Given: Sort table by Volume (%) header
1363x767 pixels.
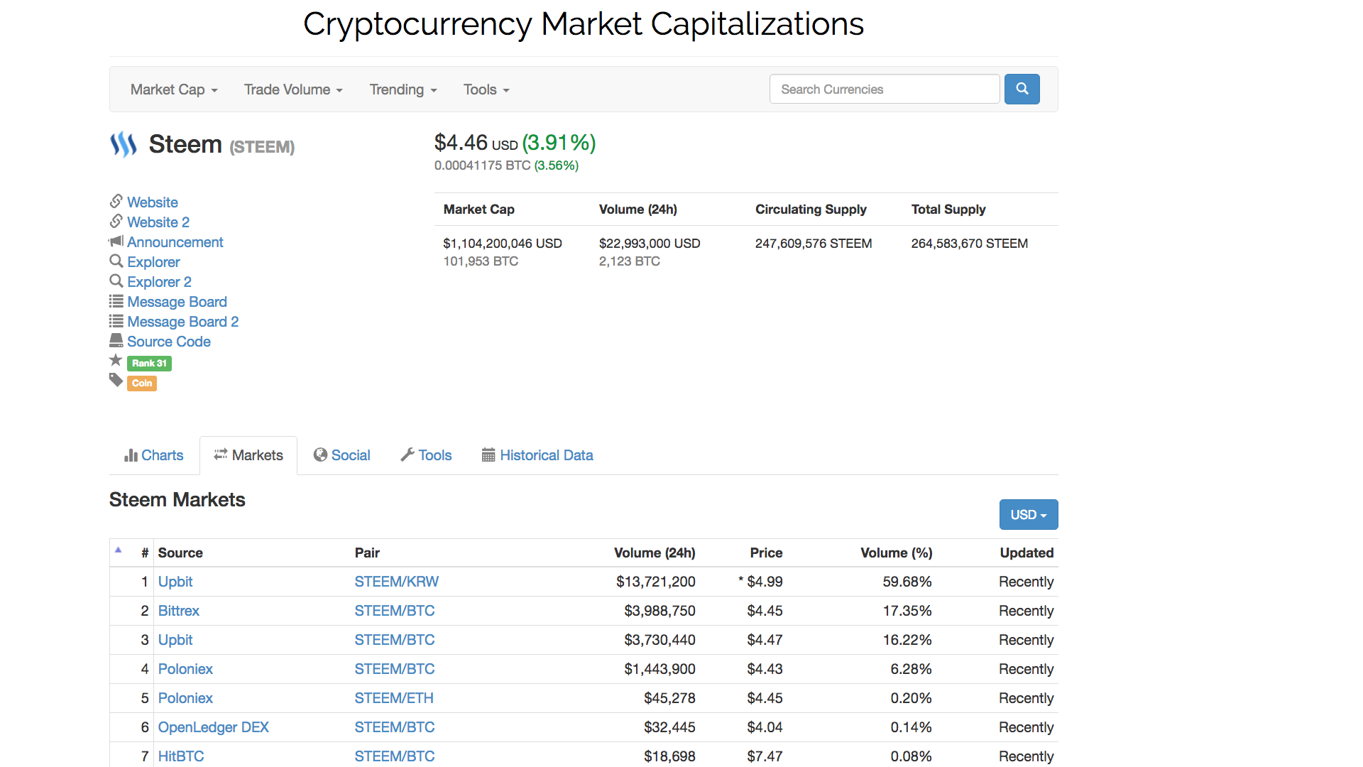Looking at the screenshot, I should tap(897, 553).
